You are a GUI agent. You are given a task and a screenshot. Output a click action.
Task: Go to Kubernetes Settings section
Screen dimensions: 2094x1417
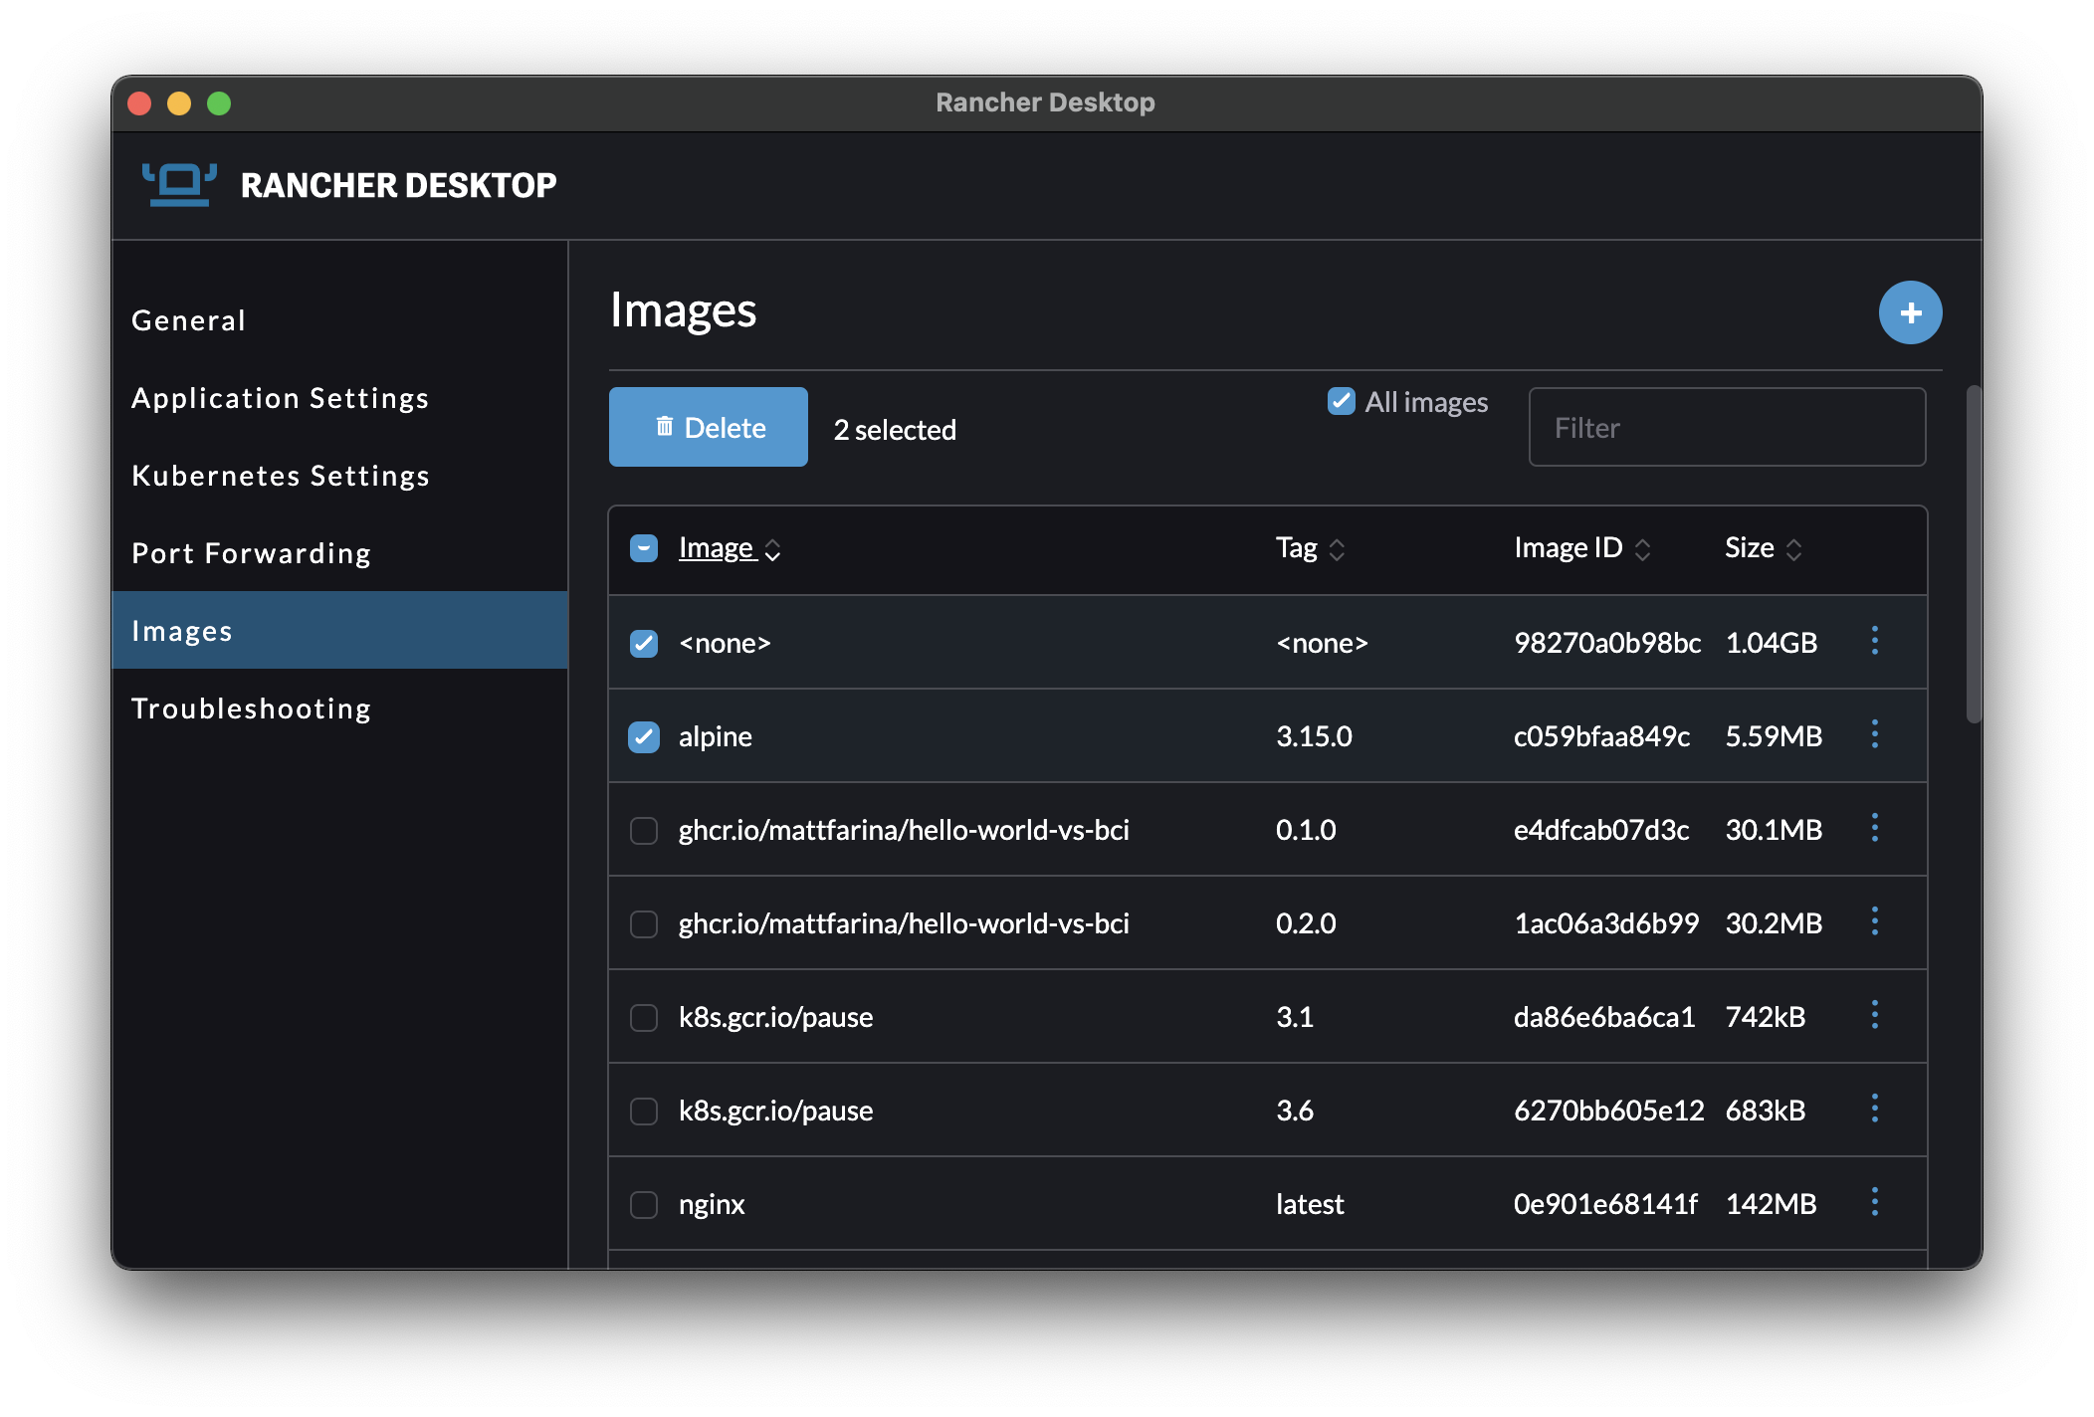tap(281, 476)
